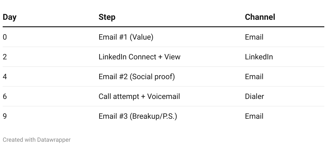
Task: Click the Day 6 cell
Action: tap(5, 96)
